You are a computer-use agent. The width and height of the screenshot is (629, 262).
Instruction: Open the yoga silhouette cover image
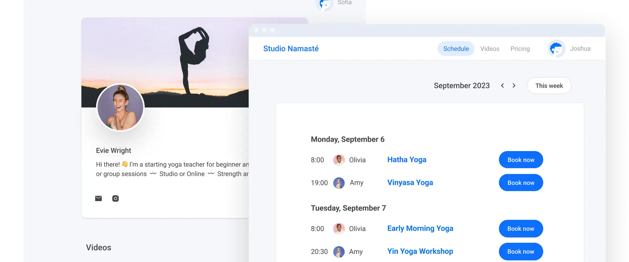pyautogui.click(x=165, y=62)
